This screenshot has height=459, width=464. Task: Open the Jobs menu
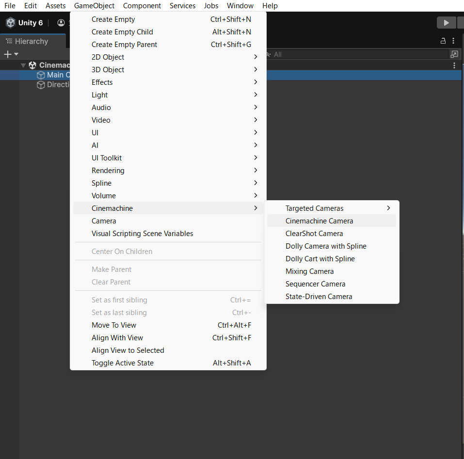tap(211, 6)
